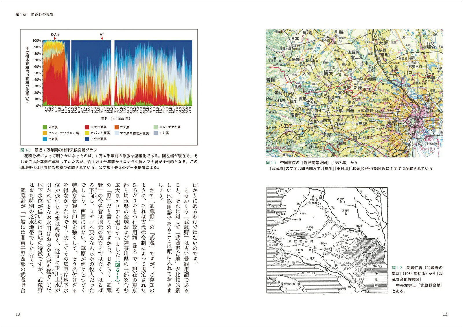463x328 pixels.
Task: Click the green スギ属 legend swatch
Action: pos(45,127)
